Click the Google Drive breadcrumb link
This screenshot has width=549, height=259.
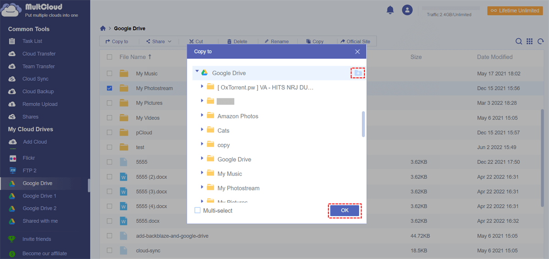[x=129, y=28]
